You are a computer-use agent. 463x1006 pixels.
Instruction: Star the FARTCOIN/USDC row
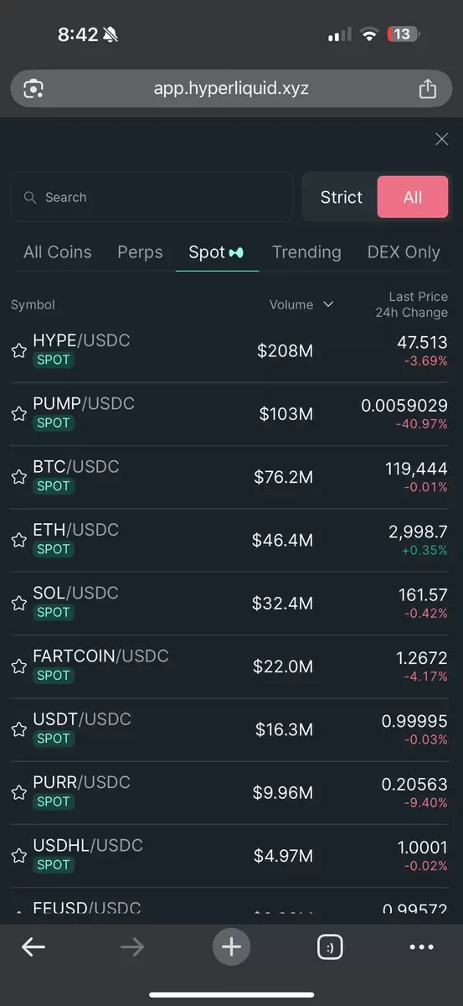(x=18, y=666)
